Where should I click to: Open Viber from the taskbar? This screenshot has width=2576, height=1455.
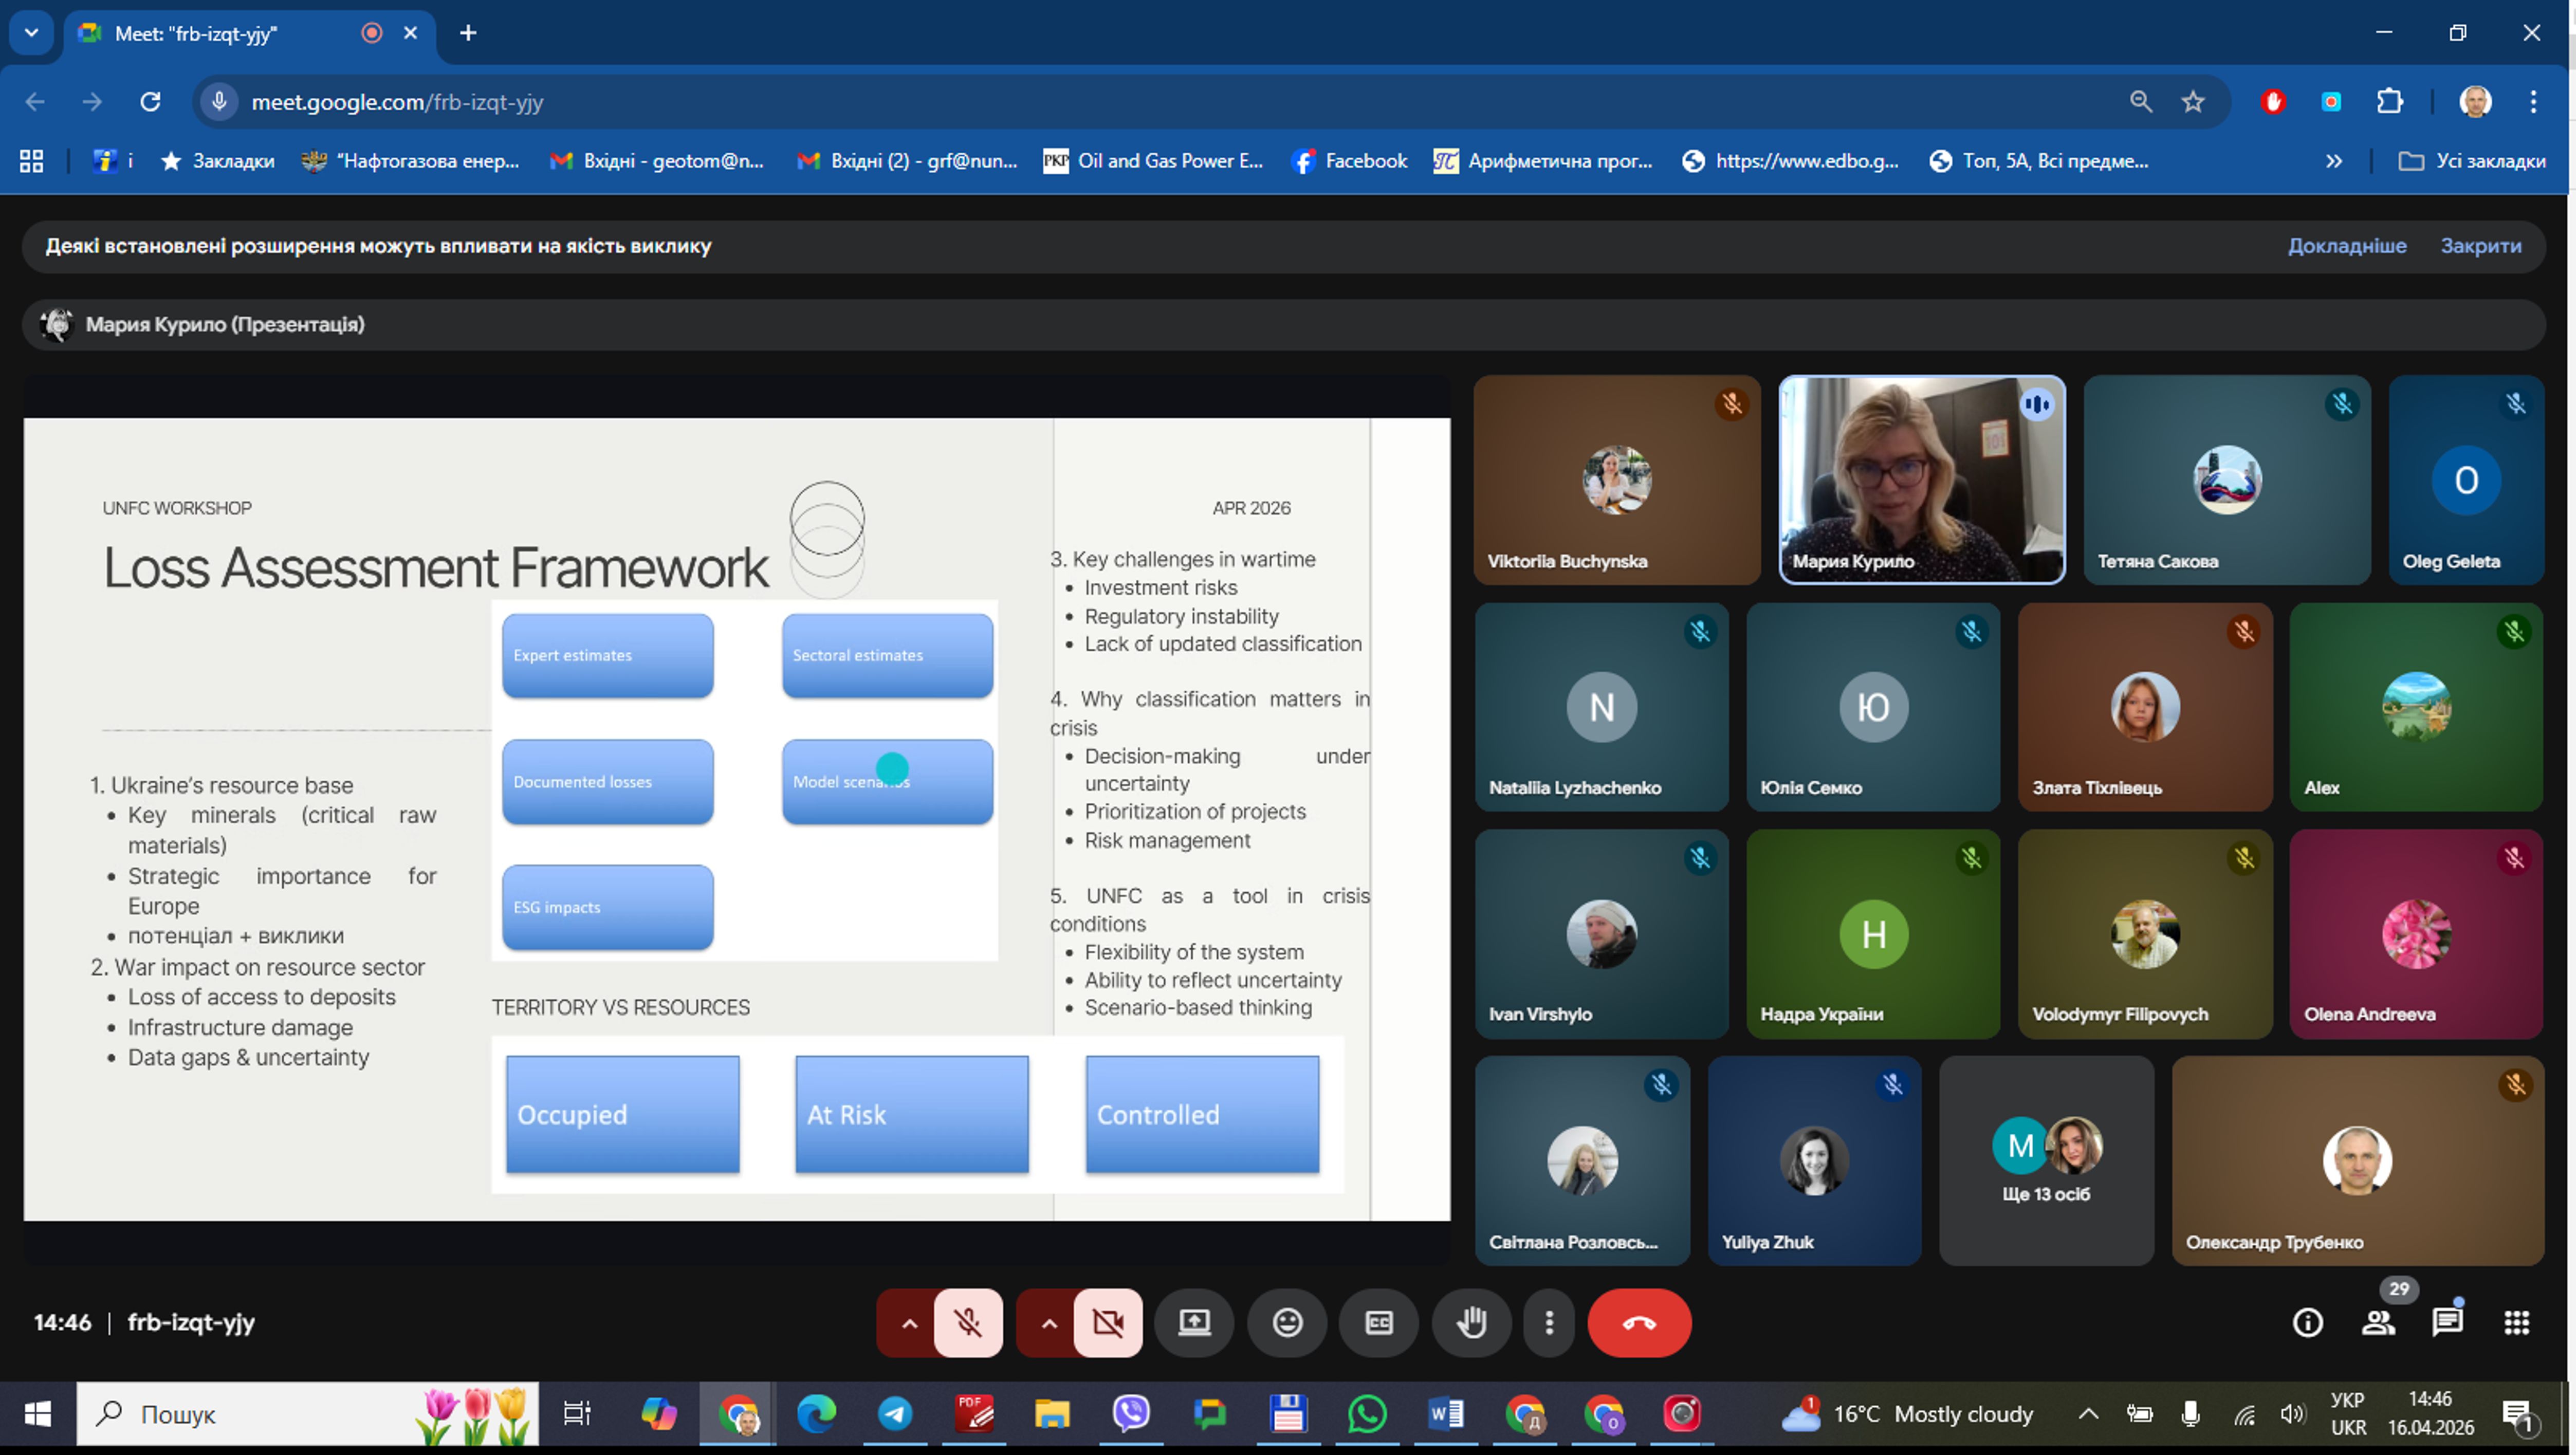tap(1130, 1413)
